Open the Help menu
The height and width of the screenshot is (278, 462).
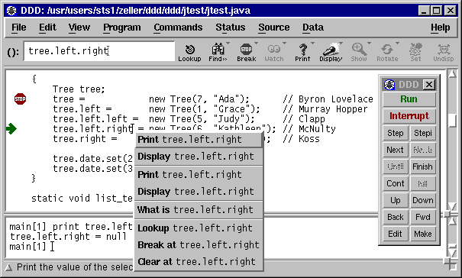click(440, 27)
